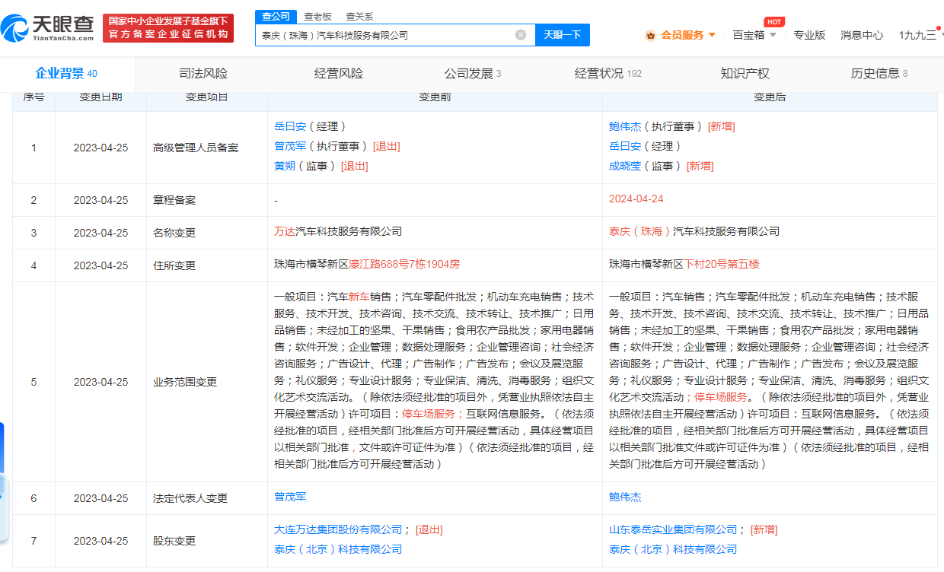Open 大连万达集团股份有限公司 shareholder link
944x572 pixels.
coord(338,529)
